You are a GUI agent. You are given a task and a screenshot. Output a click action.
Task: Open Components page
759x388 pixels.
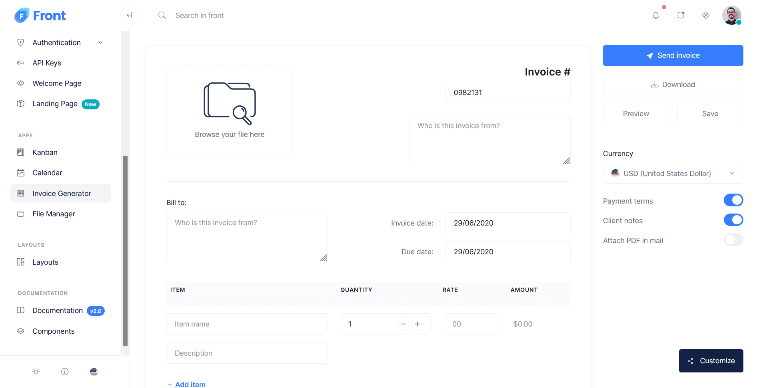60,331
